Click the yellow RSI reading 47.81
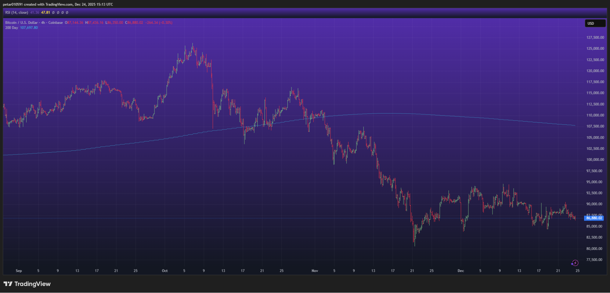Viewport: 610px width, 293px height. 45,13
